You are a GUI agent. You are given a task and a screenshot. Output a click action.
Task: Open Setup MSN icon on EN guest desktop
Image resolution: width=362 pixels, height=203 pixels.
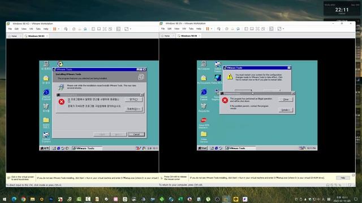click(x=204, y=123)
